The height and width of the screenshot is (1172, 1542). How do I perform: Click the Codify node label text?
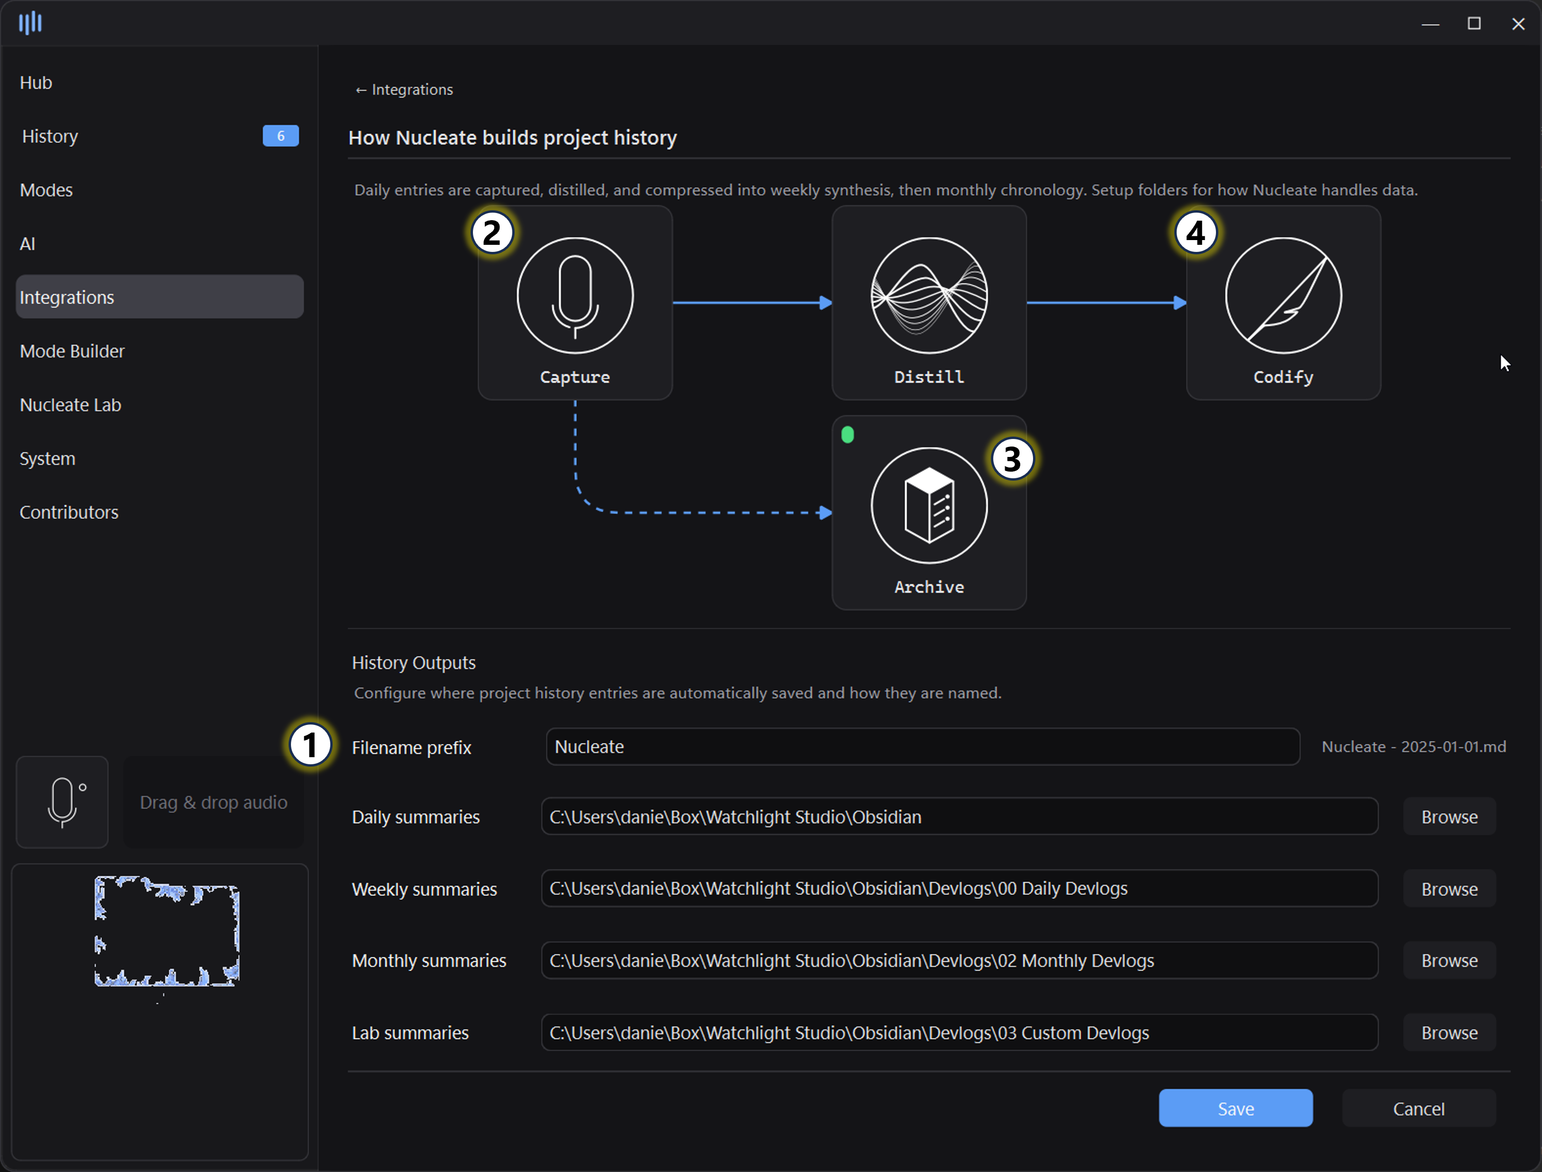pos(1283,377)
